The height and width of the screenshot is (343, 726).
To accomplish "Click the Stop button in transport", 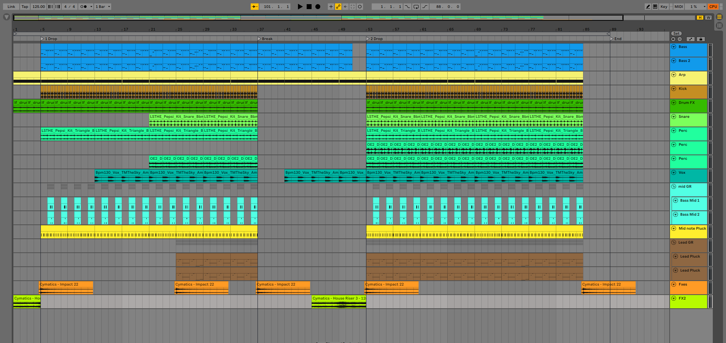I will (x=309, y=6).
